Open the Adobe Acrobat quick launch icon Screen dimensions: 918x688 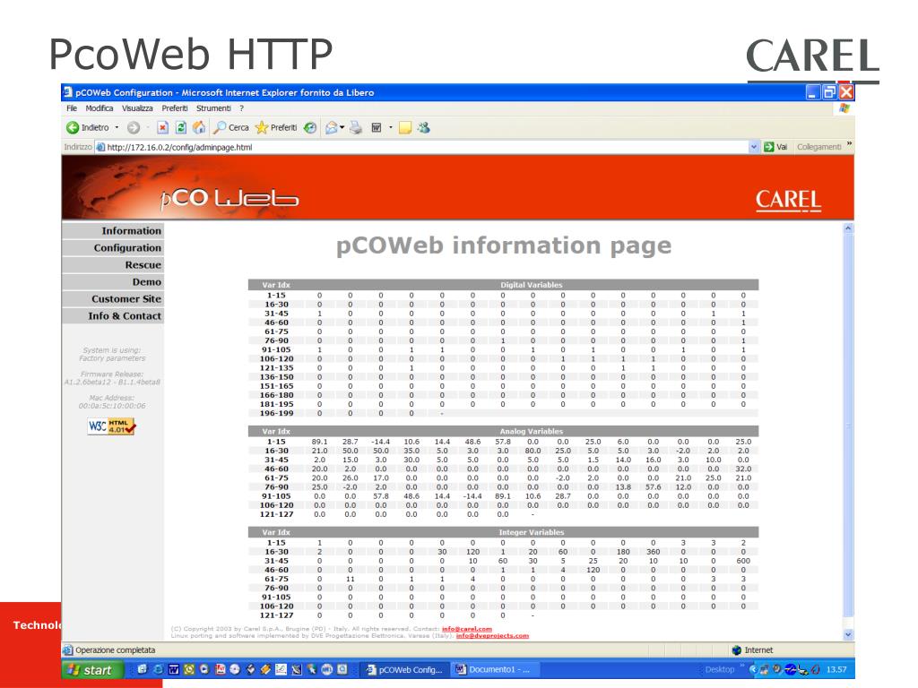pos(220,669)
